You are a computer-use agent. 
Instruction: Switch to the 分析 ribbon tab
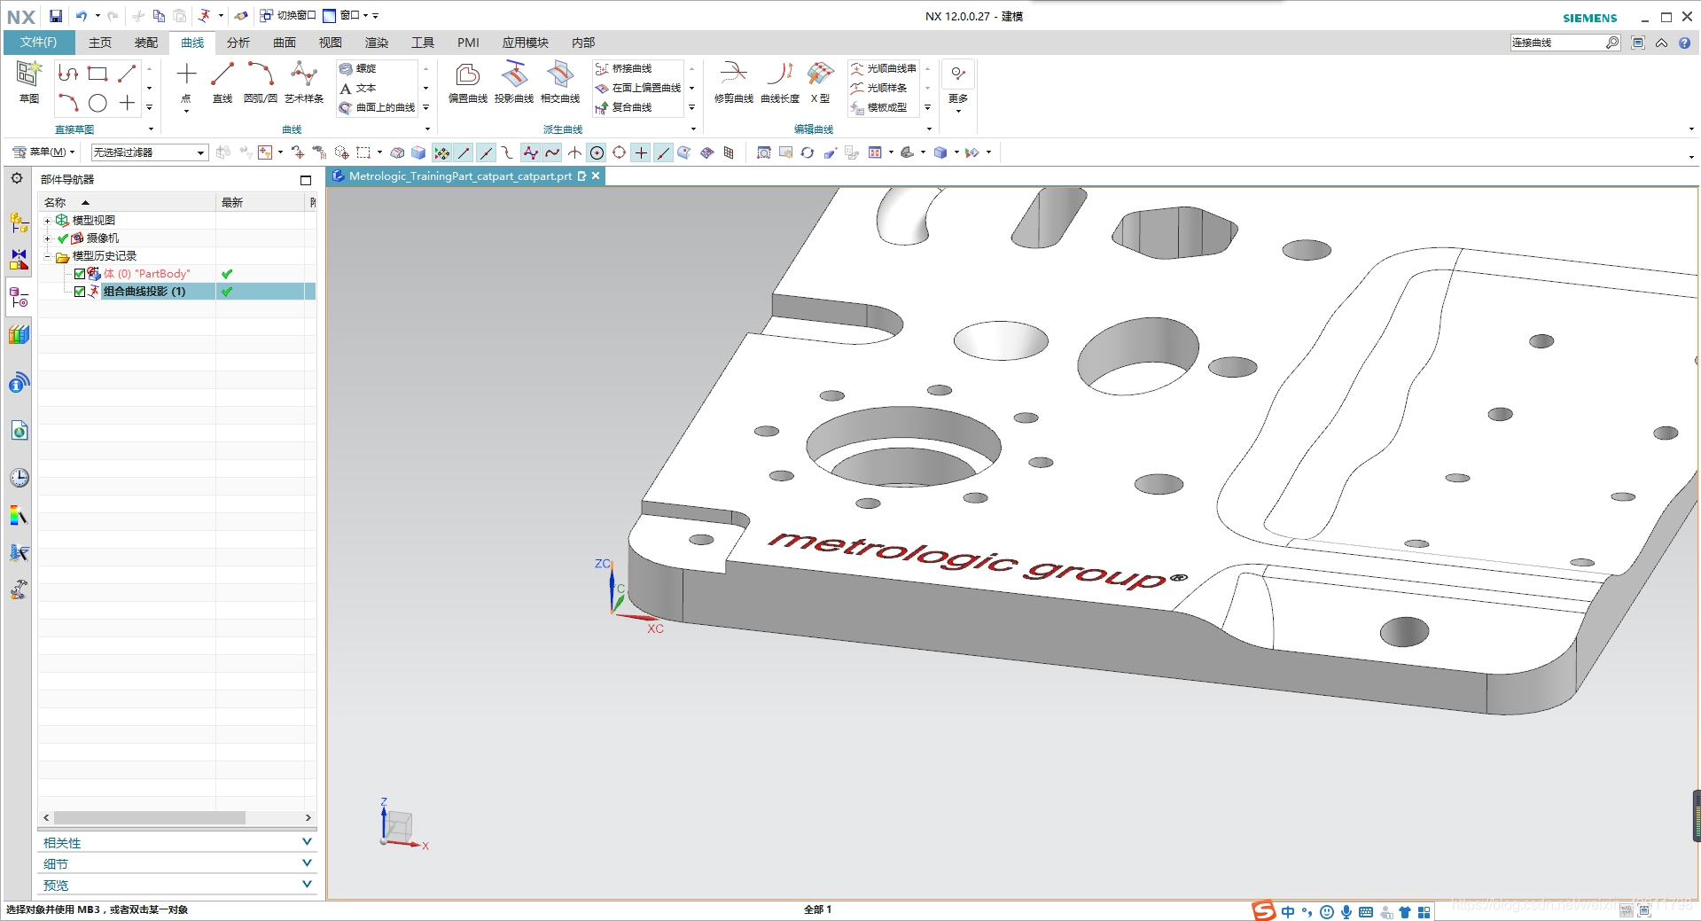238,43
